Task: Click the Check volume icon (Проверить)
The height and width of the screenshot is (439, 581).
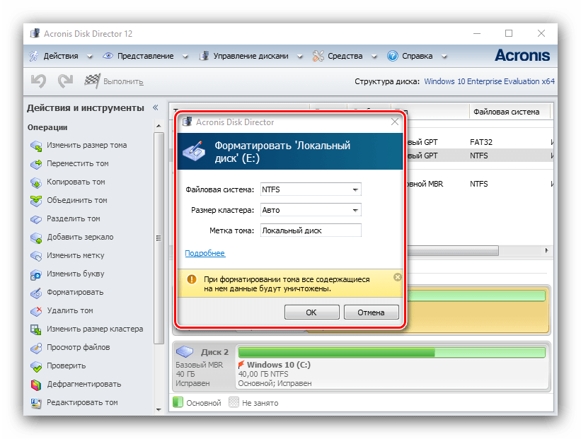Action: [36, 366]
